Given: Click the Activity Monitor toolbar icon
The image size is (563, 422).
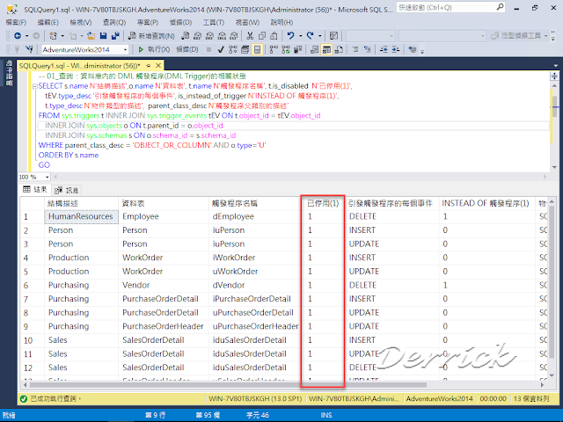Looking at the screenshot, I should 333,35.
